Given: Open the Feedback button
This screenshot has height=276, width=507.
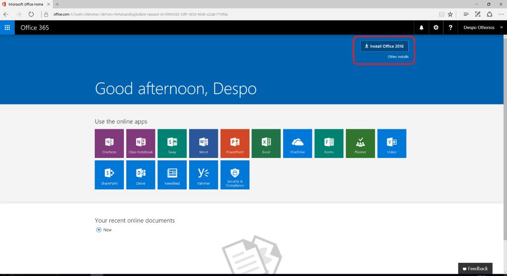Looking at the screenshot, I should tap(475, 269).
